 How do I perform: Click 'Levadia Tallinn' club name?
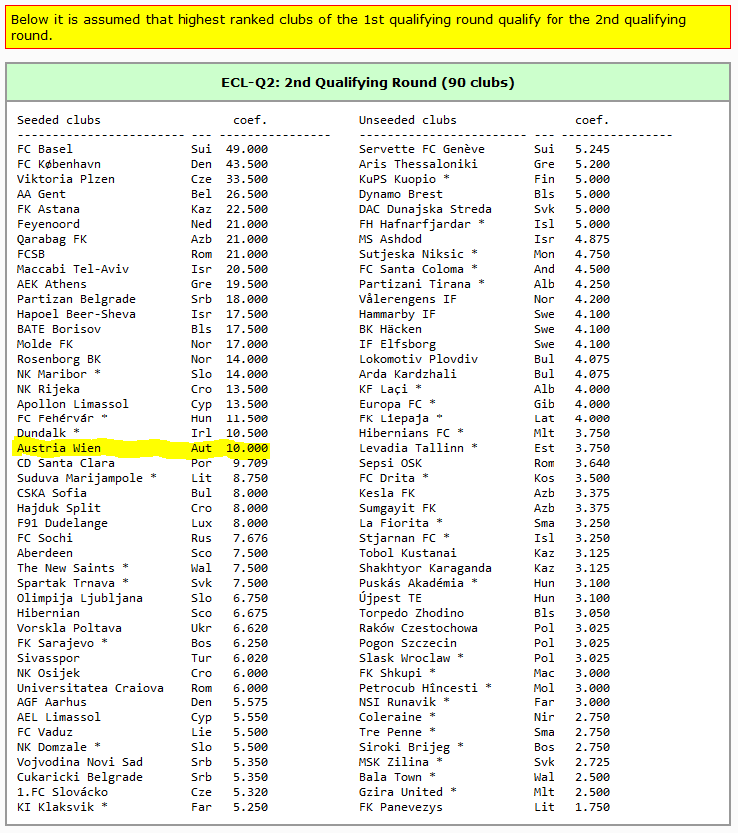click(x=411, y=448)
